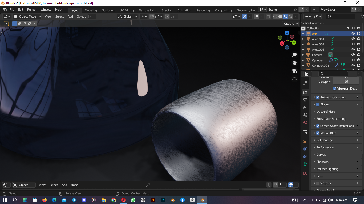This screenshot has width=364, height=204.
Task: Click the Viewport samples field showing 16
Action: click(x=346, y=82)
